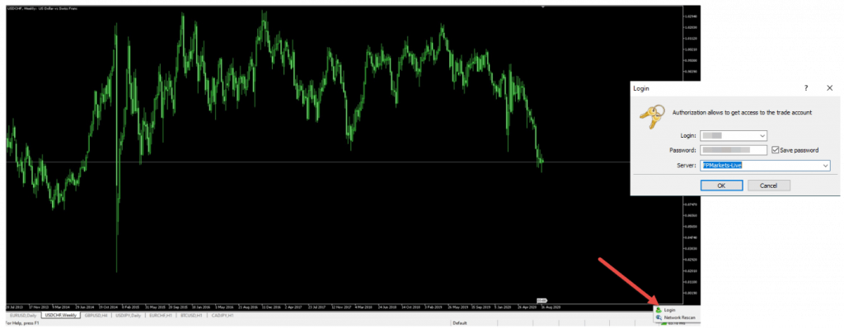Screen dimensions: 844x329
Task: Switch to the EURUSD,Daily chart tab
Action: click(x=23, y=315)
